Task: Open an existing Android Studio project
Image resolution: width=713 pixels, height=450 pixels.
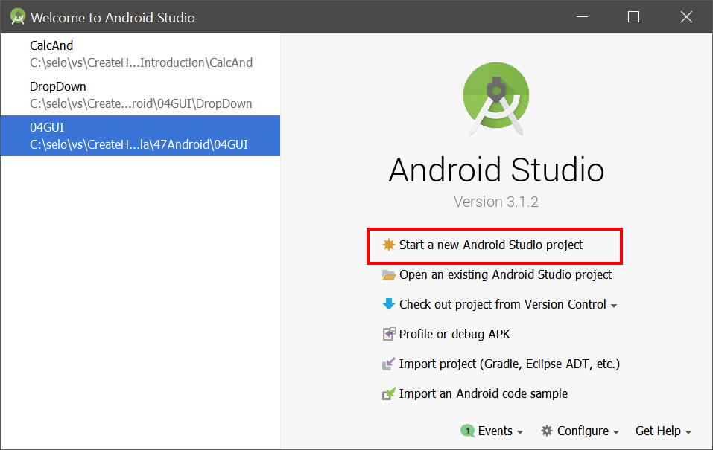Action: (x=505, y=274)
